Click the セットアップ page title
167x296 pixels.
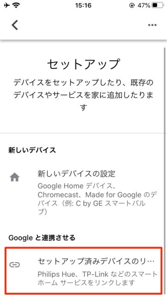click(x=83, y=64)
